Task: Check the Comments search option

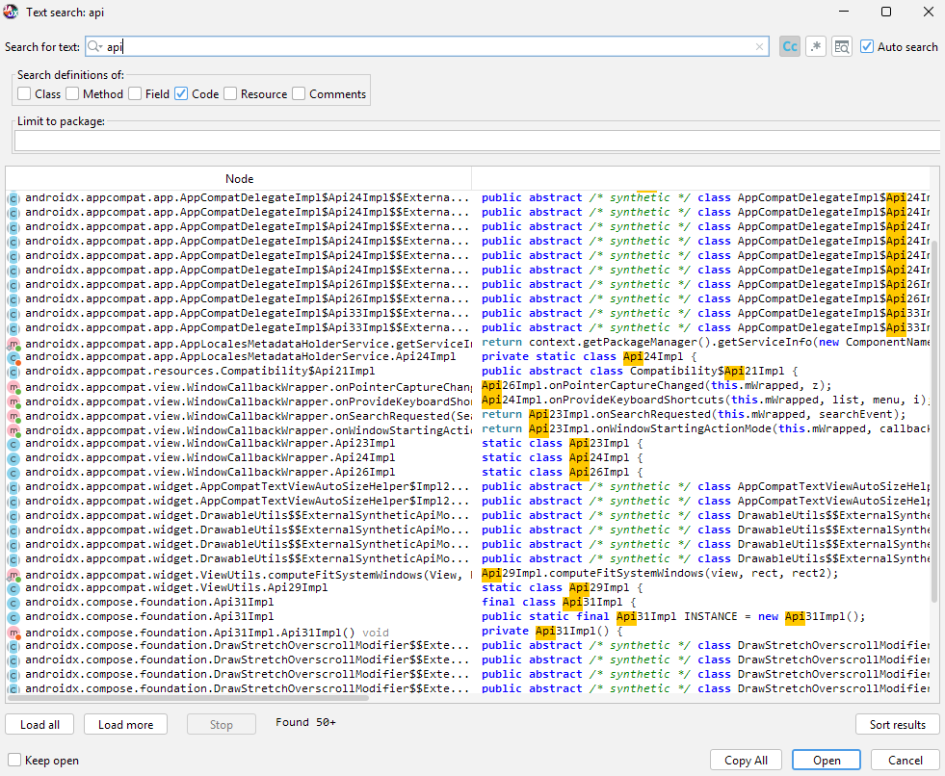Action: 299,93
